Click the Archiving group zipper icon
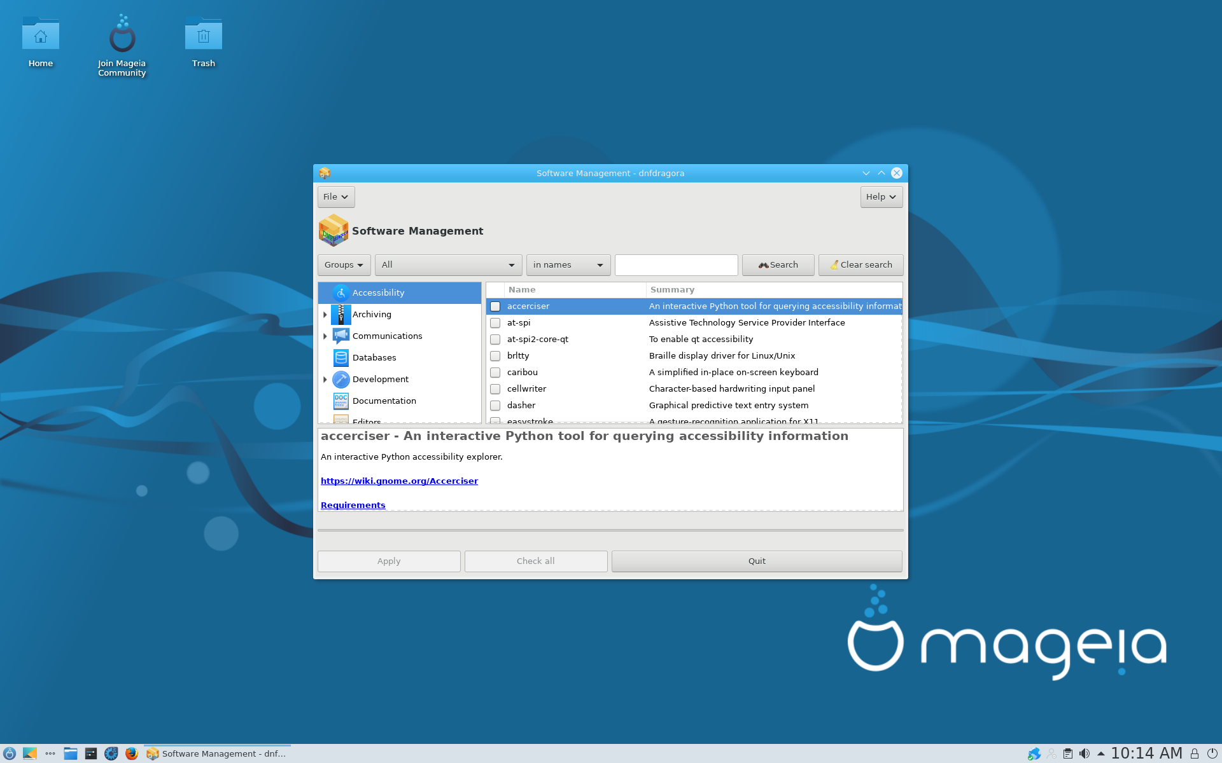 341,315
